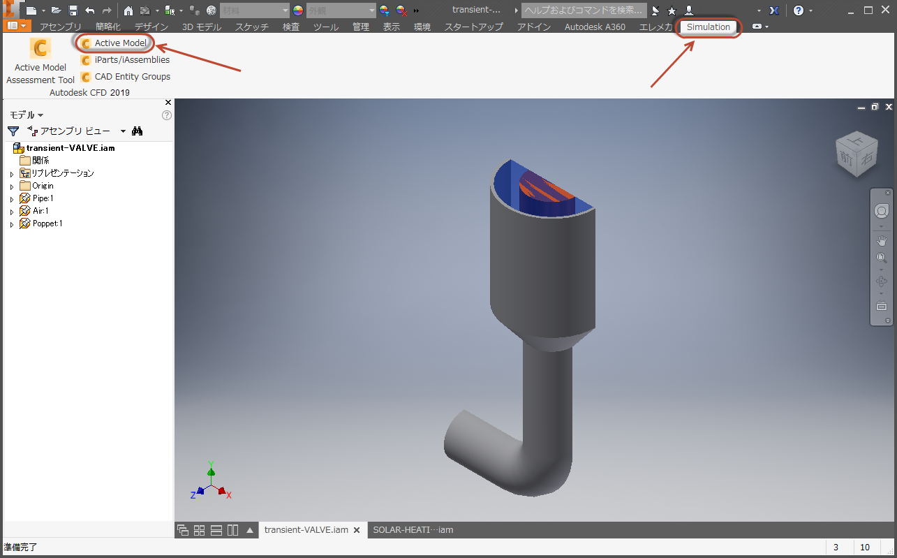Expand the リプレゼンテーション folder

[x=10, y=172]
